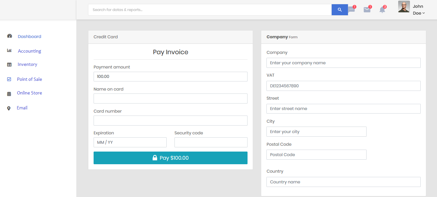Click the Payment amount label
The image size is (437, 197).
[112, 67]
